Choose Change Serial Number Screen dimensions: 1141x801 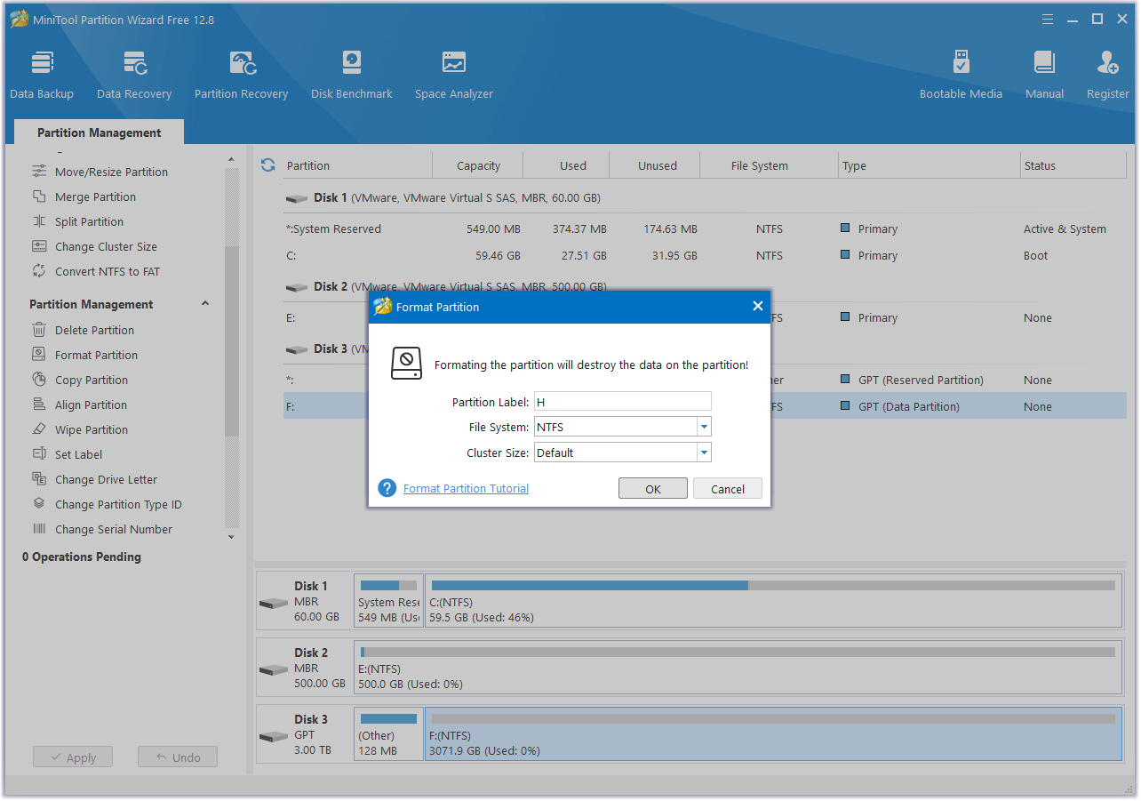coord(114,529)
